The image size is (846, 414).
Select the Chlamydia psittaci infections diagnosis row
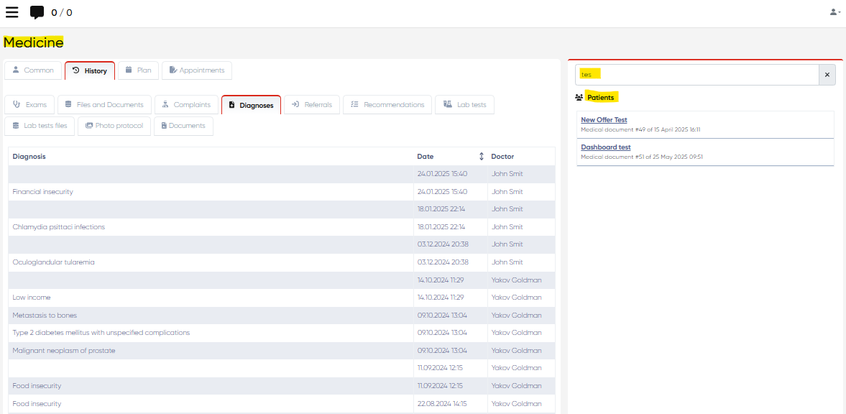(x=59, y=227)
